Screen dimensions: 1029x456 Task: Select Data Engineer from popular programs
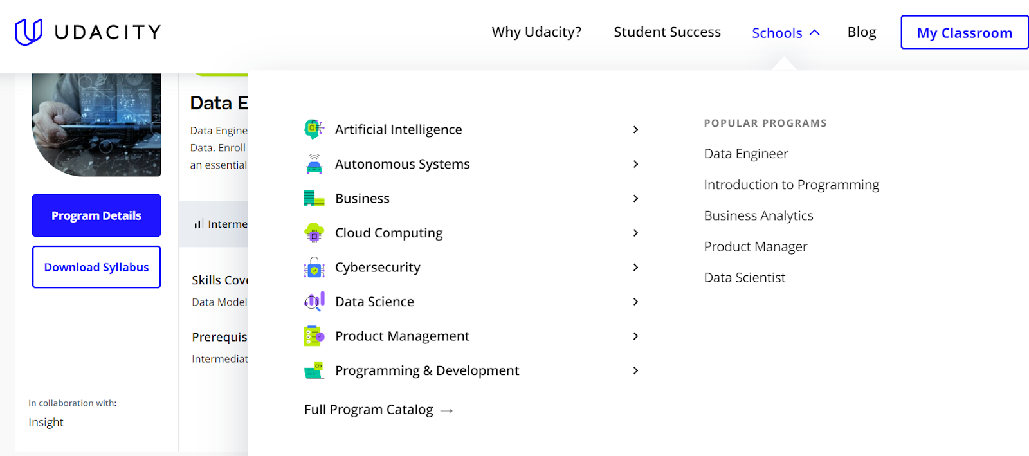pos(745,154)
